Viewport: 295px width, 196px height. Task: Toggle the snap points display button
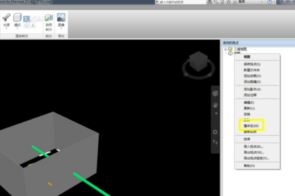26,25
